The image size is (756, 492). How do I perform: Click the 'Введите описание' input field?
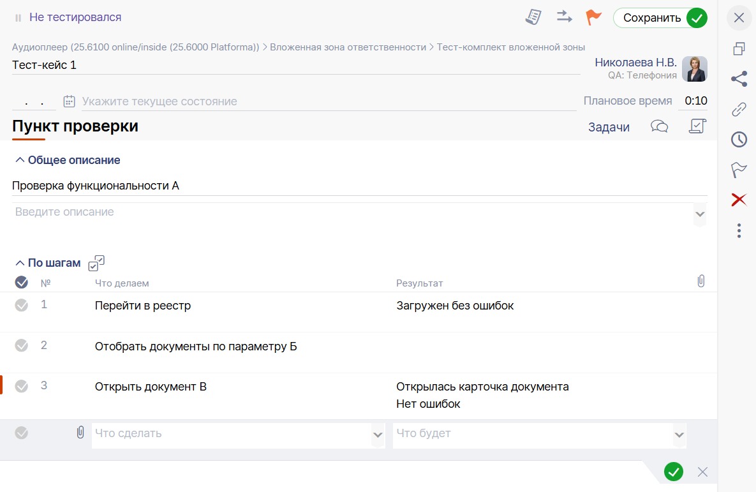click(351, 212)
